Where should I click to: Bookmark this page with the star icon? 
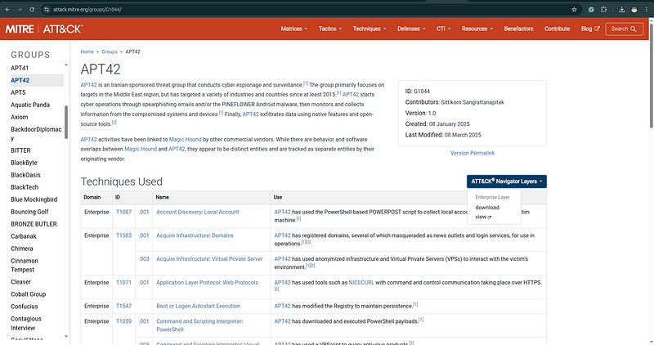pyautogui.click(x=575, y=9)
